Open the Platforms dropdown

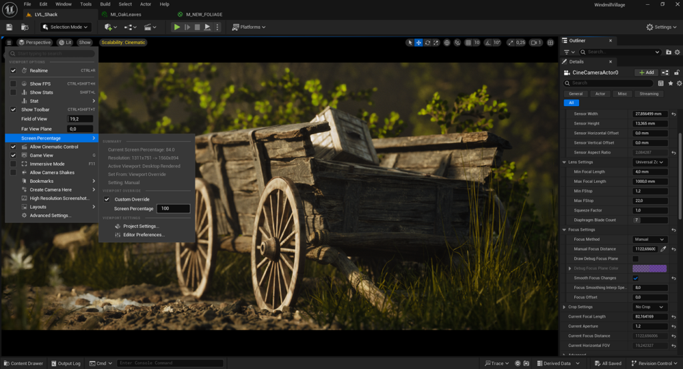(249, 27)
